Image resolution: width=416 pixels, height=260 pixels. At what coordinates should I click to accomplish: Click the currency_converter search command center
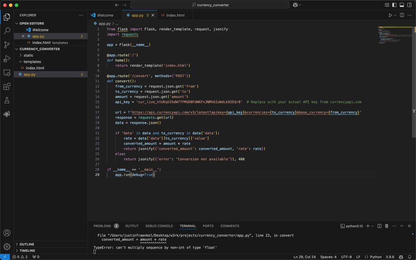click(210, 5)
